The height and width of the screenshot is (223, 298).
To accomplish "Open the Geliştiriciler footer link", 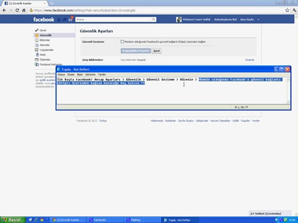I will click(202, 121).
